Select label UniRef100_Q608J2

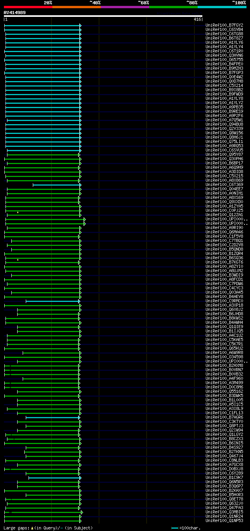(224, 310)
